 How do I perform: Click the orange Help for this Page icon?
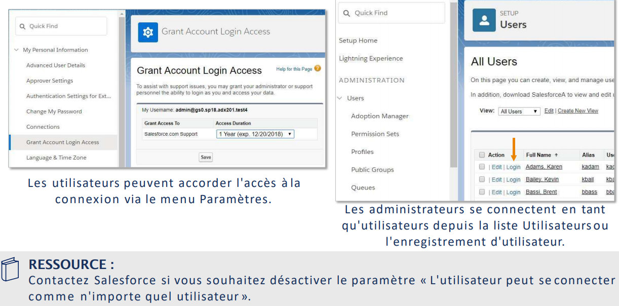pos(318,69)
